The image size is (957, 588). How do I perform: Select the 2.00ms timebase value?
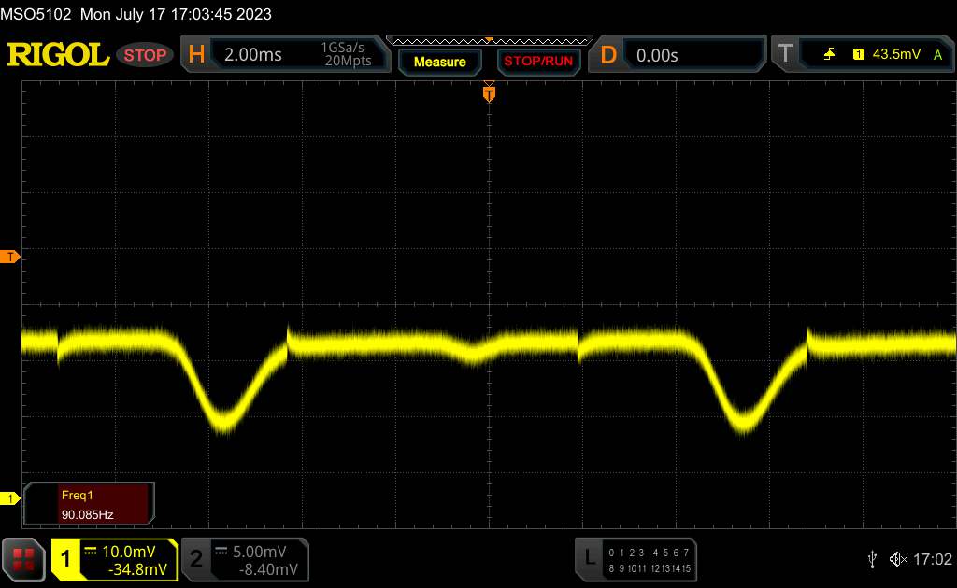(252, 55)
